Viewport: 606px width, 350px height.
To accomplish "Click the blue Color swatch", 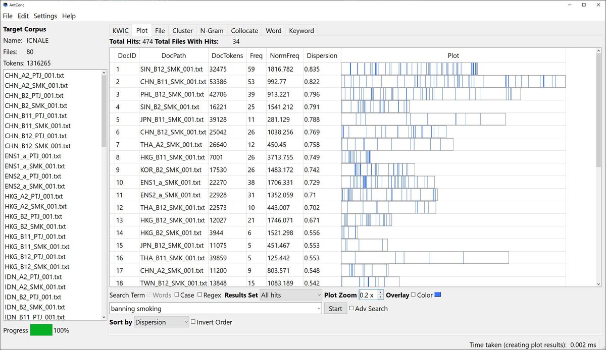I will pos(438,295).
